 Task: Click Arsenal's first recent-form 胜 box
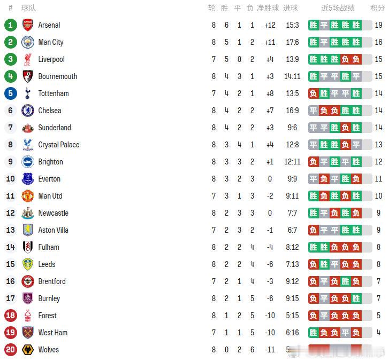(x=314, y=25)
